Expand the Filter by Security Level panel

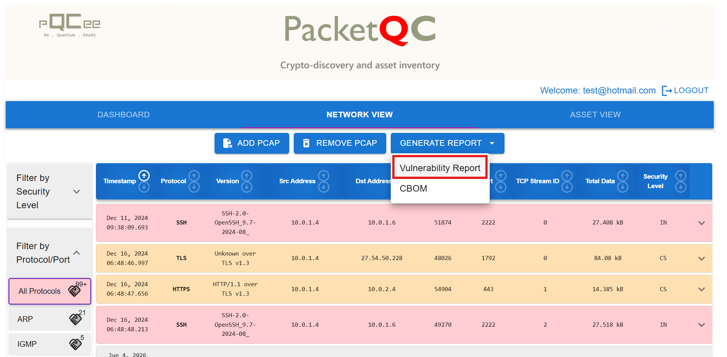(x=77, y=192)
